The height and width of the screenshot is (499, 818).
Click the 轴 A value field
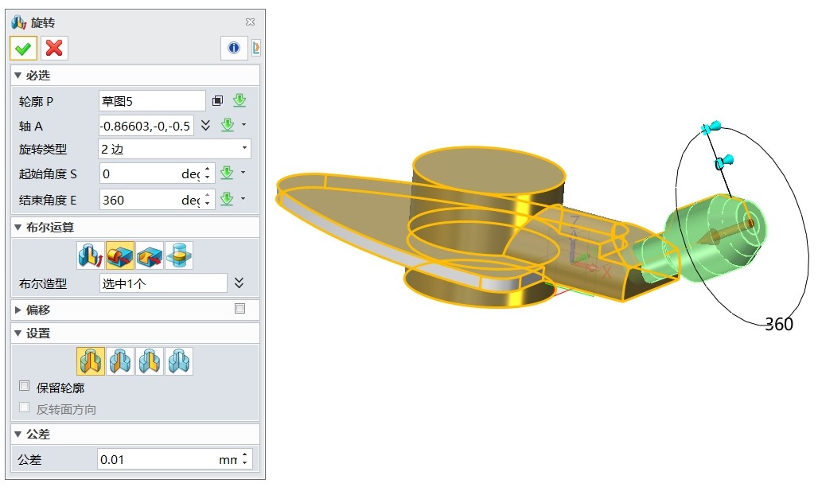point(146,126)
